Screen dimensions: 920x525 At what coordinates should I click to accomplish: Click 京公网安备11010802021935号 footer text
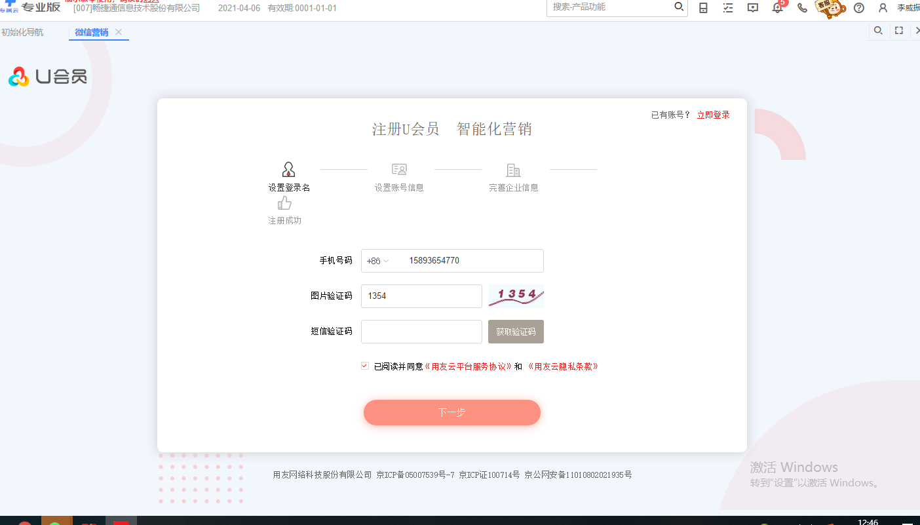578,475
